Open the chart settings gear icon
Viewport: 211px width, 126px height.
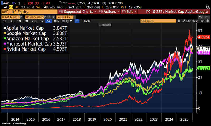point(207,21)
